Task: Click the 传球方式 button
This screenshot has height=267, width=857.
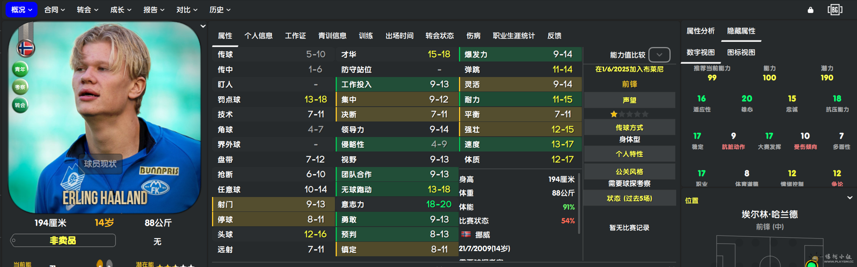Action: 629,128
